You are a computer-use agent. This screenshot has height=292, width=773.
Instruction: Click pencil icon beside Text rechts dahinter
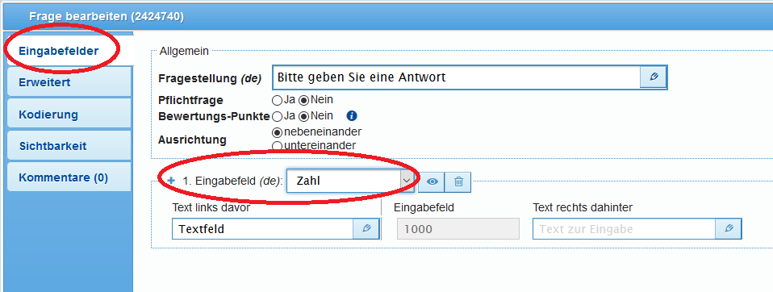pyautogui.click(x=729, y=229)
